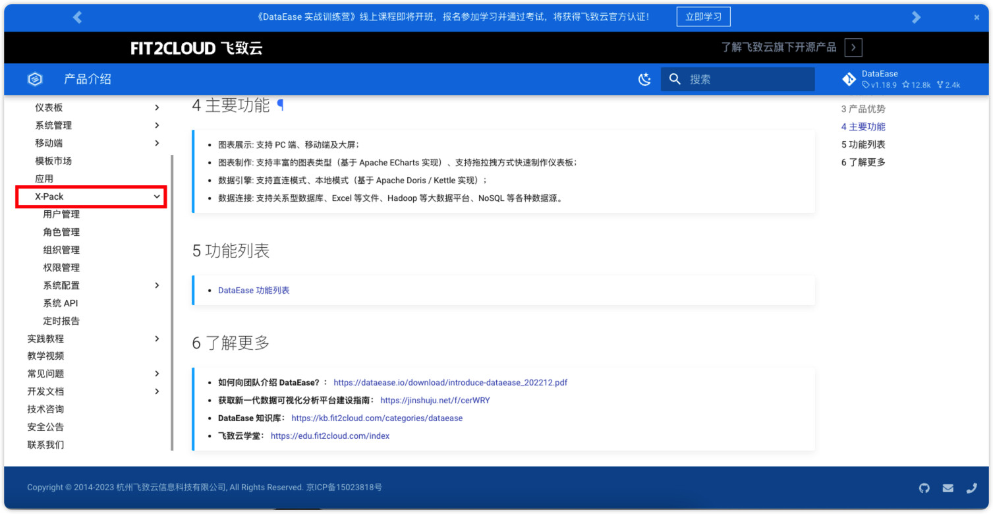Screen dimensions: 993x514
Task: Toggle dark mode with the moon icon
Action: click(644, 79)
